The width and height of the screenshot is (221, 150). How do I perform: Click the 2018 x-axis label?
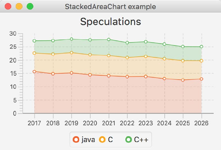pos(53,123)
